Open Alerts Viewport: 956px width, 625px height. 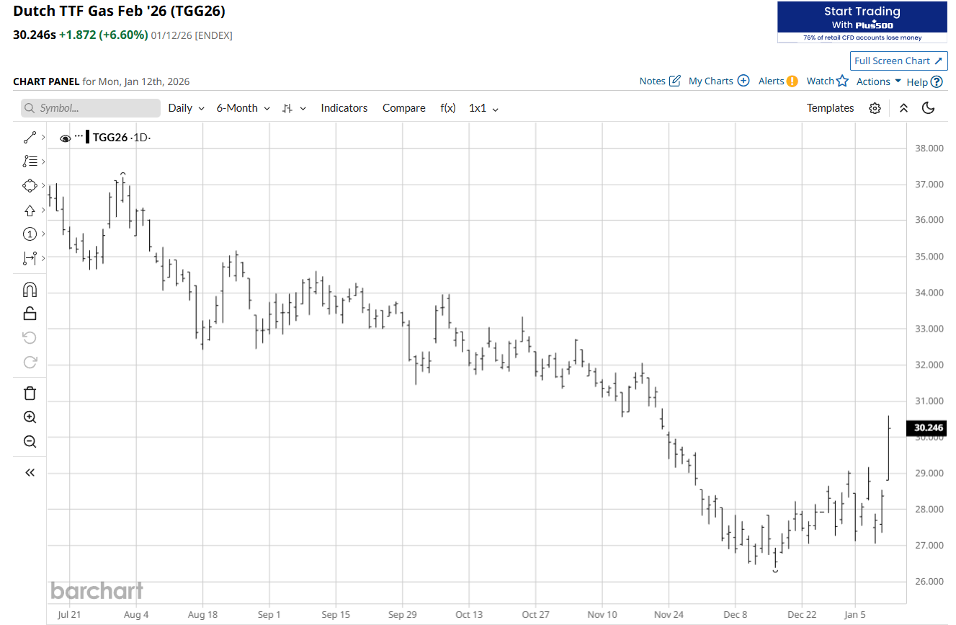(778, 81)
